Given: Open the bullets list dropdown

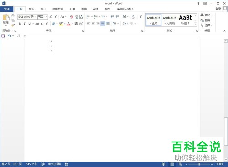Looking at the screenshot, I should click(x=92, y=17).
